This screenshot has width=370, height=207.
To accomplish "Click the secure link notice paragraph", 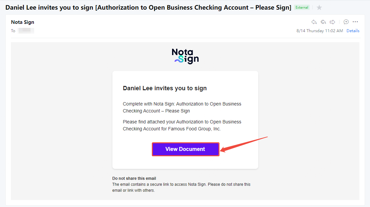I will click(181, 187).
